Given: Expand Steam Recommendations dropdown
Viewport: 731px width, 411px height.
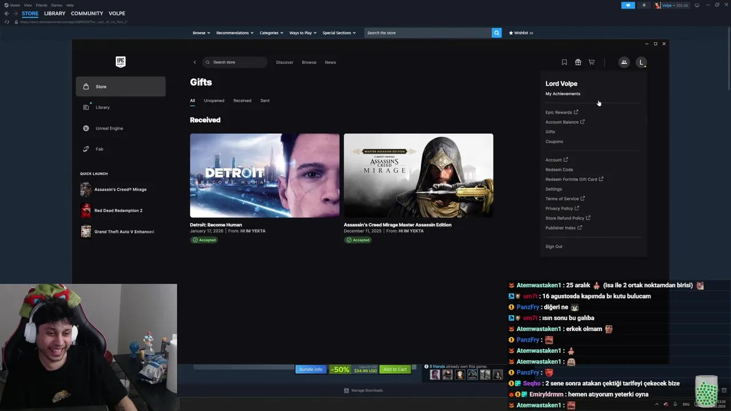Looking at the screenshot, I should pyautogui.click(x=235, y=33).
